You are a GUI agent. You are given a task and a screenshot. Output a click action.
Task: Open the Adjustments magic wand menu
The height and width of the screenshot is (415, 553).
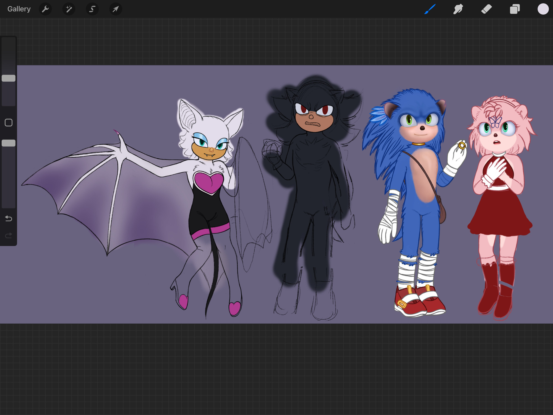click(69, 9)
